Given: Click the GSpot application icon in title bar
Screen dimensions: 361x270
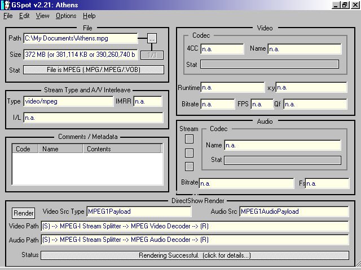Looking at the screenshot, I should 6,5.
